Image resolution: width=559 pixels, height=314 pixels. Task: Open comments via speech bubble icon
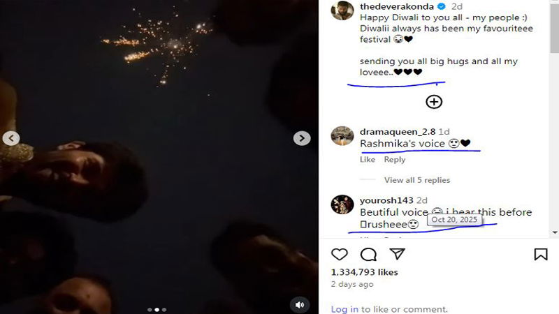coord(368,255)
